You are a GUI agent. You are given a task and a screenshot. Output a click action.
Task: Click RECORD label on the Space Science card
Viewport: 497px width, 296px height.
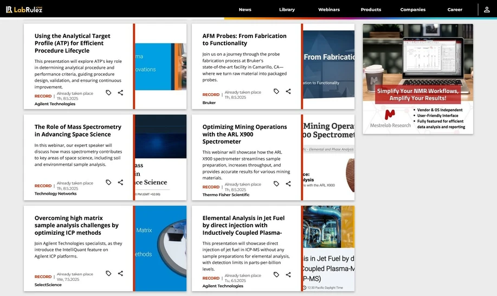tap(43, 186)
